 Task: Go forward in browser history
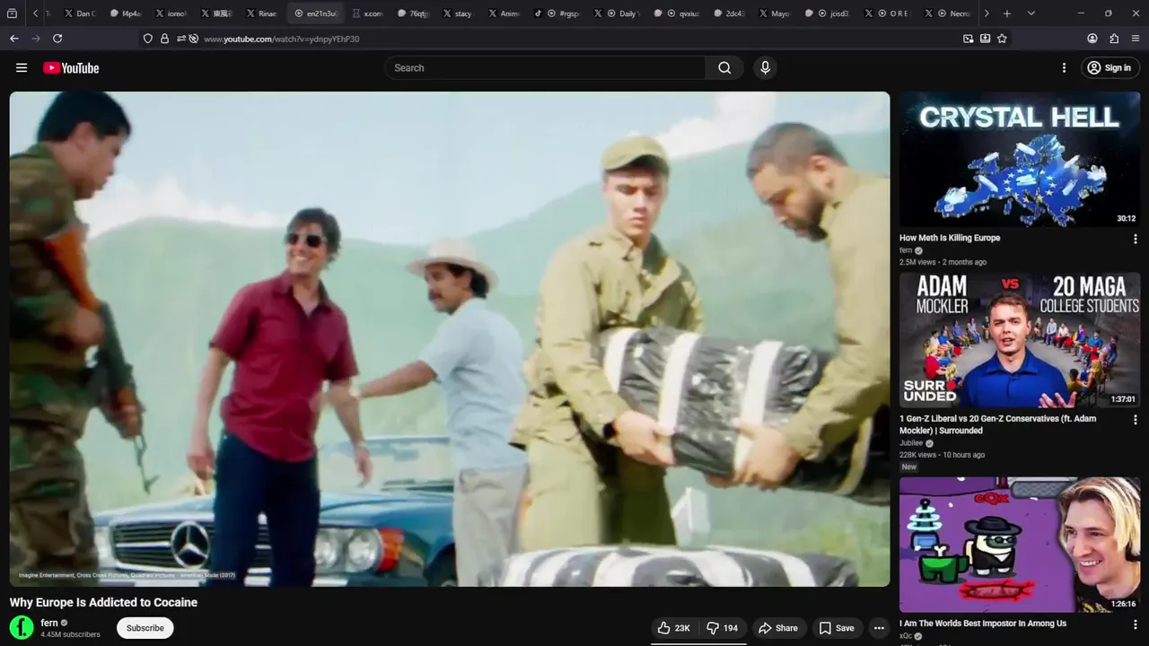(x=36, y=39)
